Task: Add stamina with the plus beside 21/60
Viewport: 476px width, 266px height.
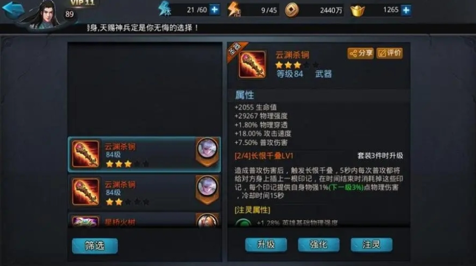Action: [215, 10]
